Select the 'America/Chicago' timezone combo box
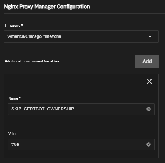 pos(81,36)
